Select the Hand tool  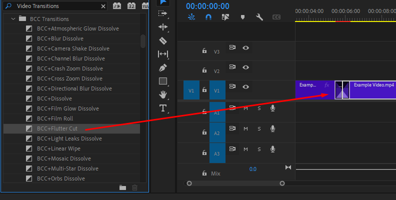click(x=163, y=94)
